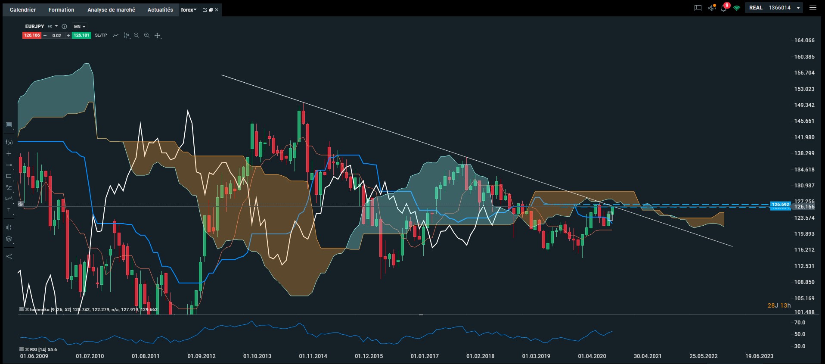Toggle the SL/TP settings
825x364 pixels.
click(101, 35)
